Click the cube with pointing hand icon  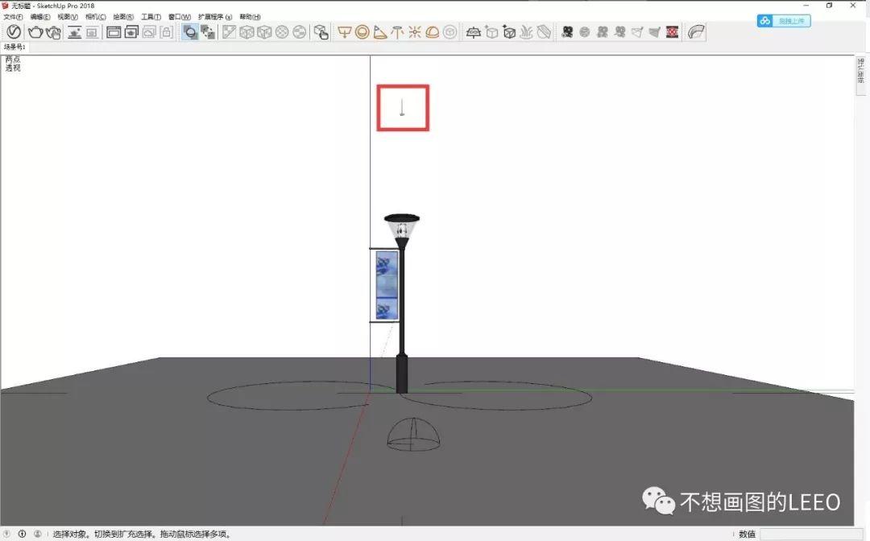pos(321,32)
